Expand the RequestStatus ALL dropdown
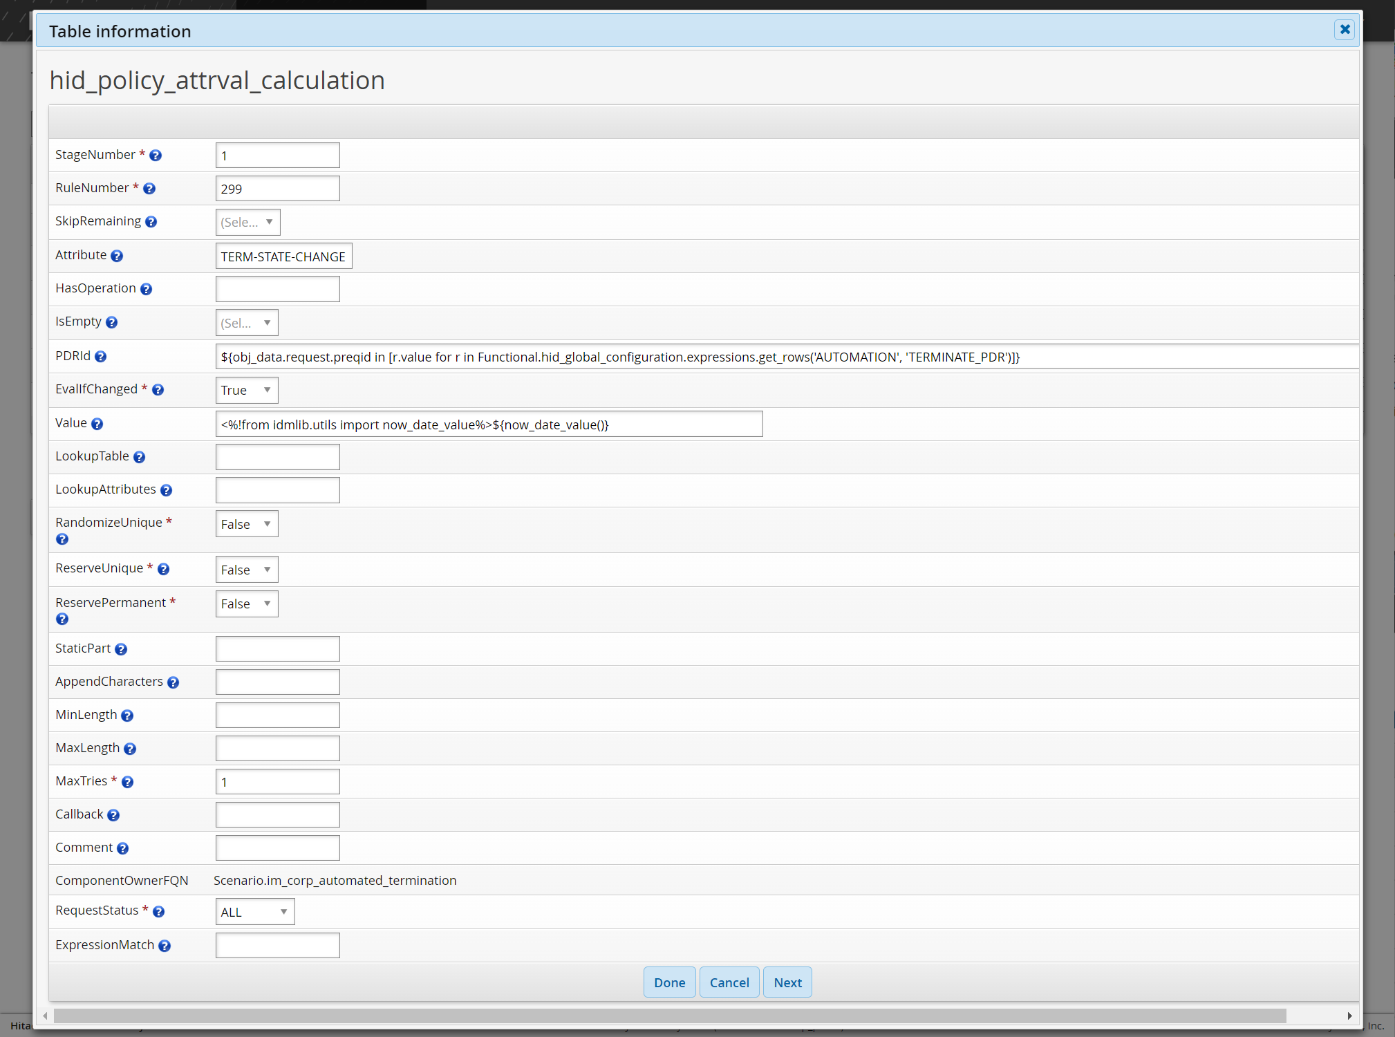The image size is (1395, 1037). [x=254, y=912]
